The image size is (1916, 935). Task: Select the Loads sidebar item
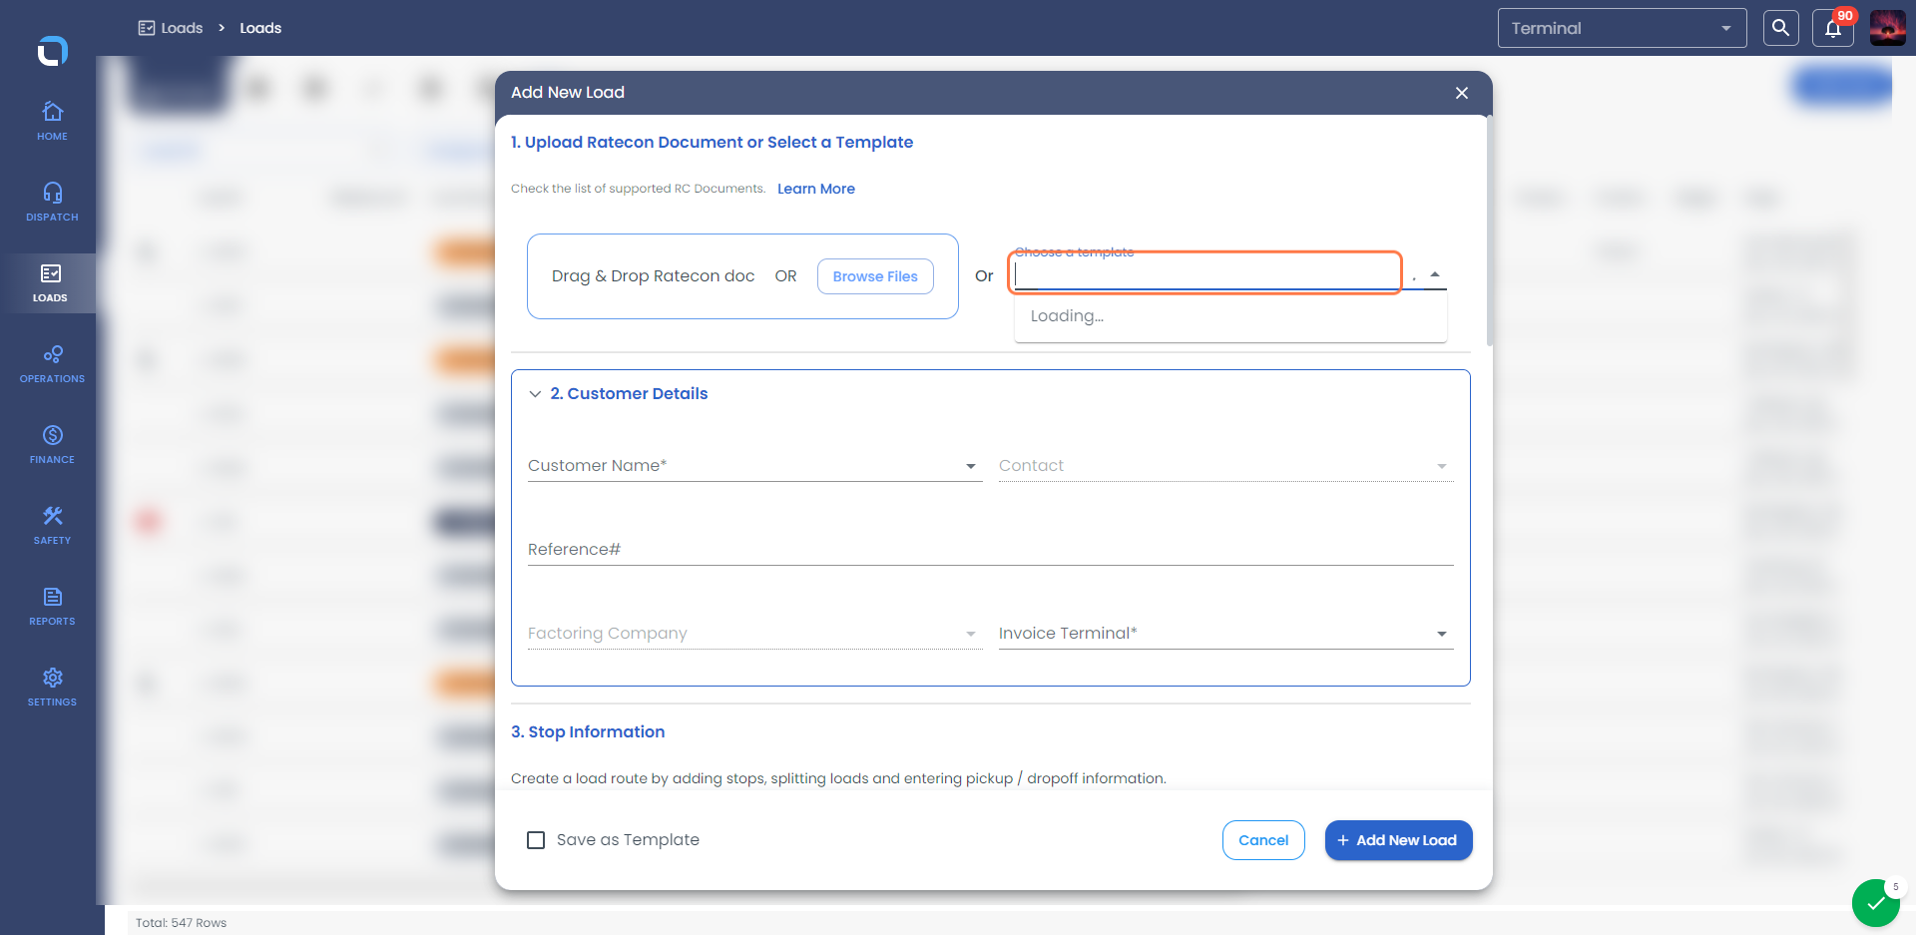pyautogui.click(x=50, y=283)
